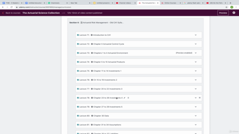Click the Chapter 0 Actuarial Control Cycle title
239x134 pixels.
point(109,44)
